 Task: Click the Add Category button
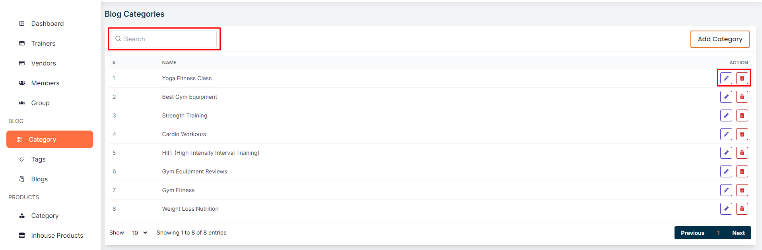click(719, 39)
